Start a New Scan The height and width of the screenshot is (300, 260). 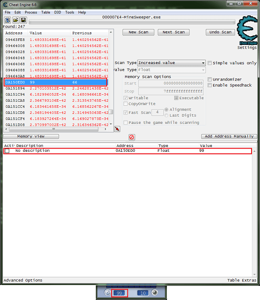(x=138, y=32)
